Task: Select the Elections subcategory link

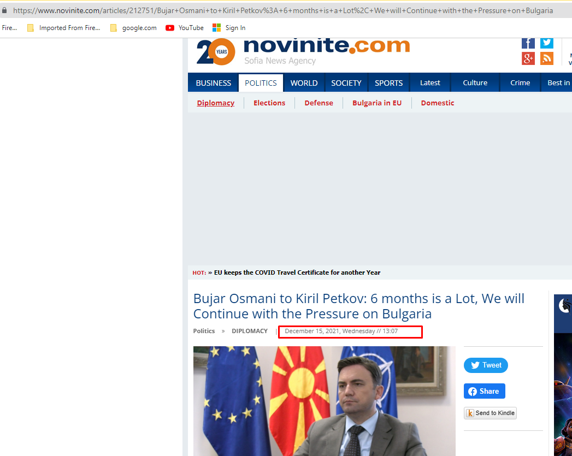Action: (269, 103)
